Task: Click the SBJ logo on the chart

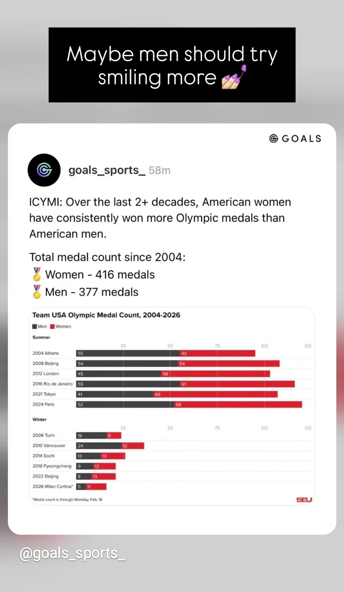Action: [304, 500]
